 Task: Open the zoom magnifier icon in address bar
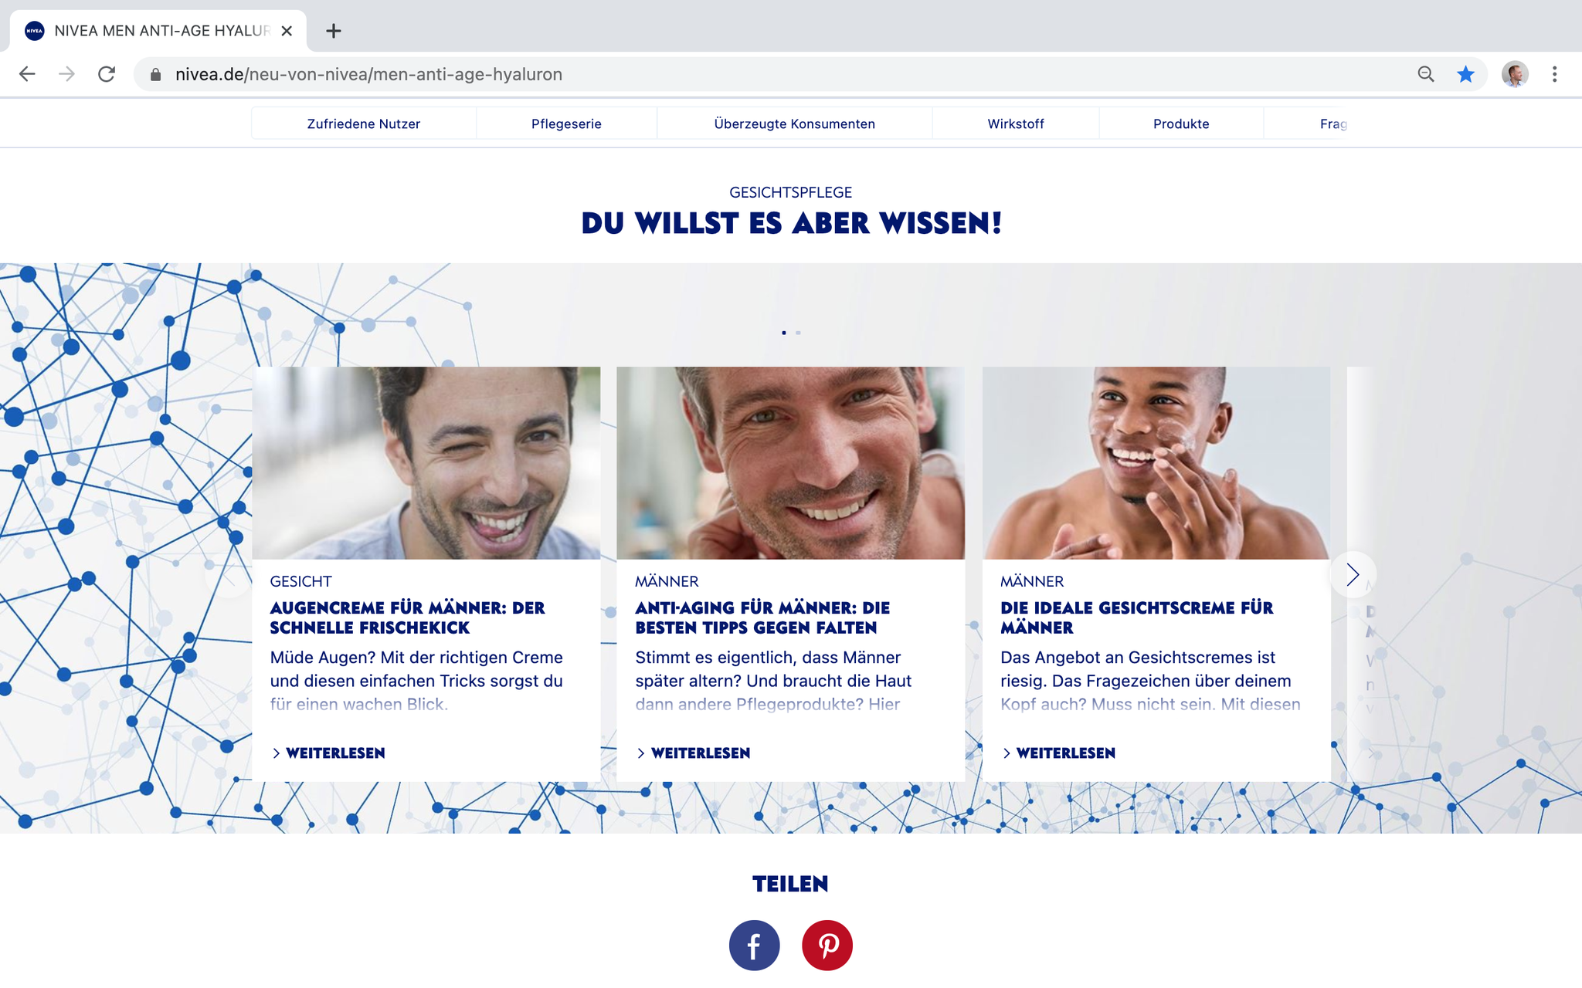tap(1426, 74)
